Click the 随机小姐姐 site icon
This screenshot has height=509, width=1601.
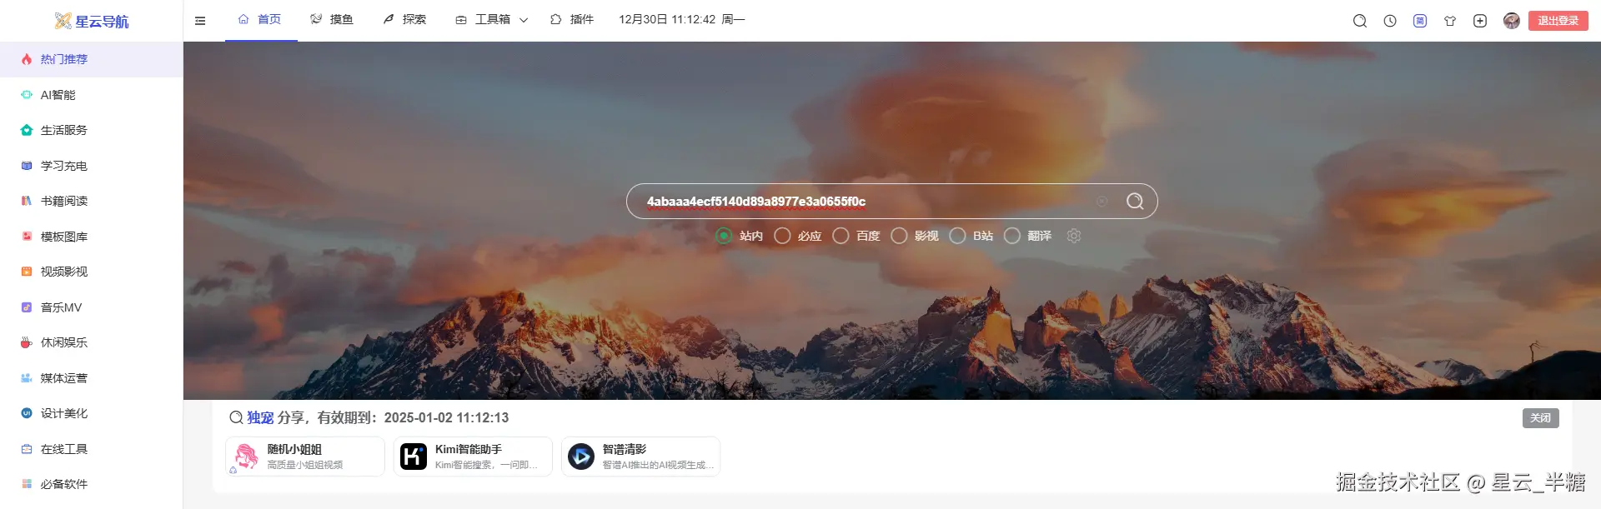(x=246, y=457)
